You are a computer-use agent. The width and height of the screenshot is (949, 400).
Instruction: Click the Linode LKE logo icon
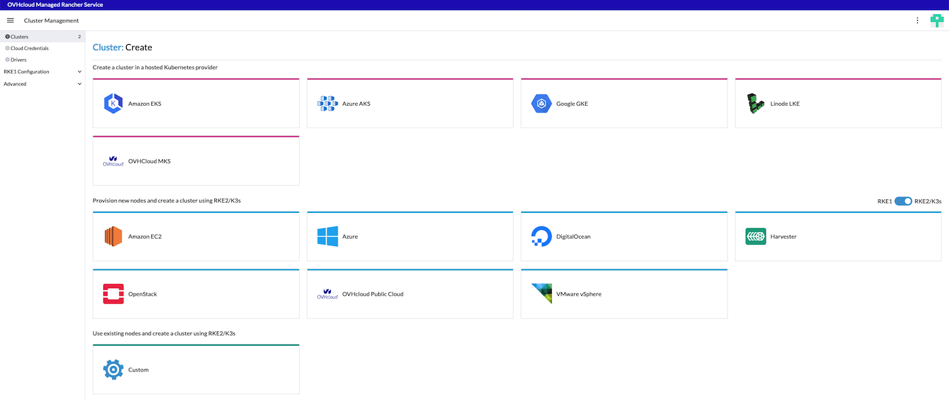point(756,104)
